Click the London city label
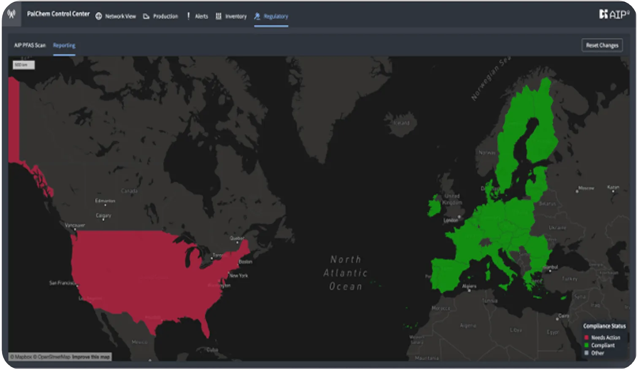The image size is (638, 371). click(451, 220)
